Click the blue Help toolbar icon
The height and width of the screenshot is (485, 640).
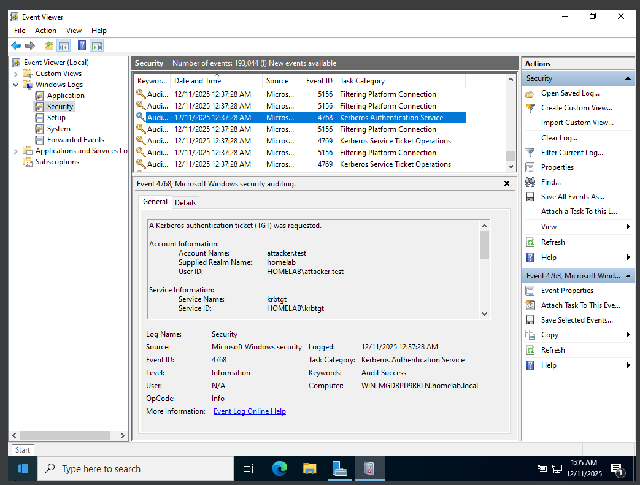pos(82,45)
